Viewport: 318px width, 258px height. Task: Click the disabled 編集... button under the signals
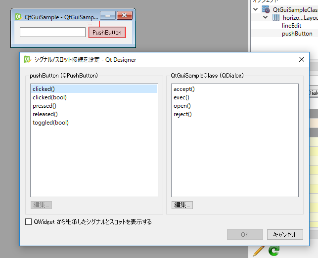[41, 205]
